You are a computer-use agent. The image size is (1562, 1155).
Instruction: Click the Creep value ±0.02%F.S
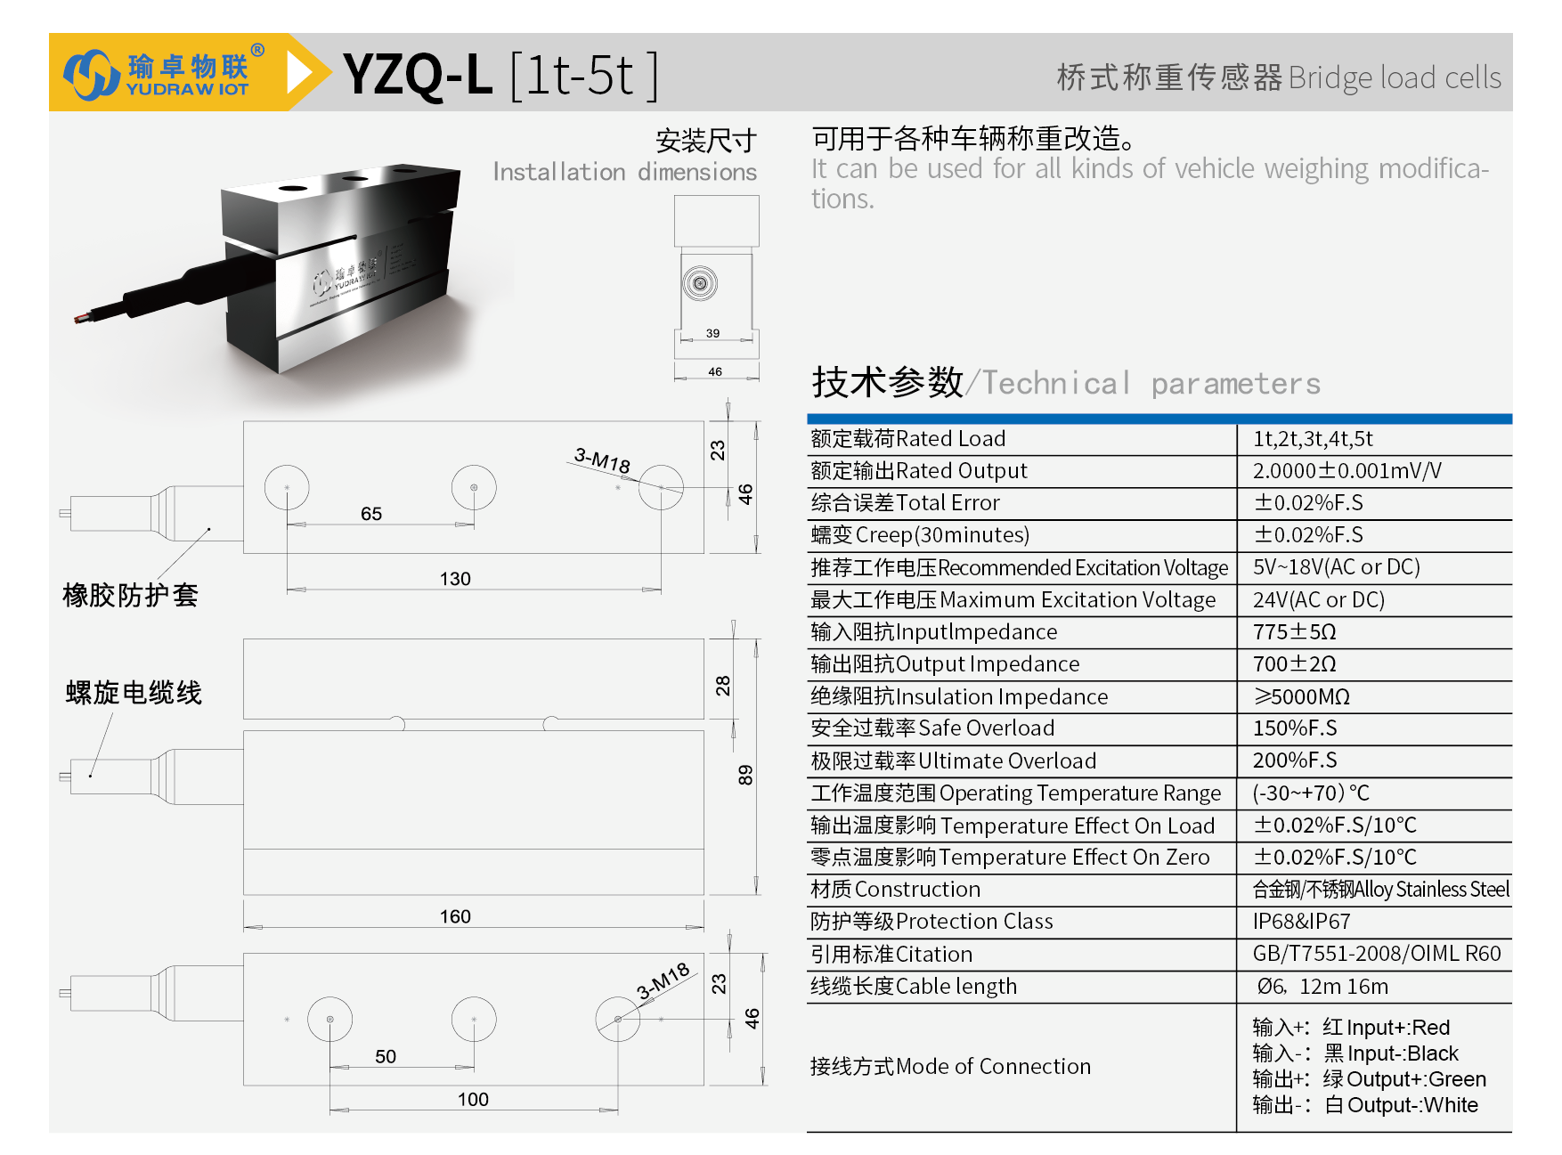click(1307, 534)
